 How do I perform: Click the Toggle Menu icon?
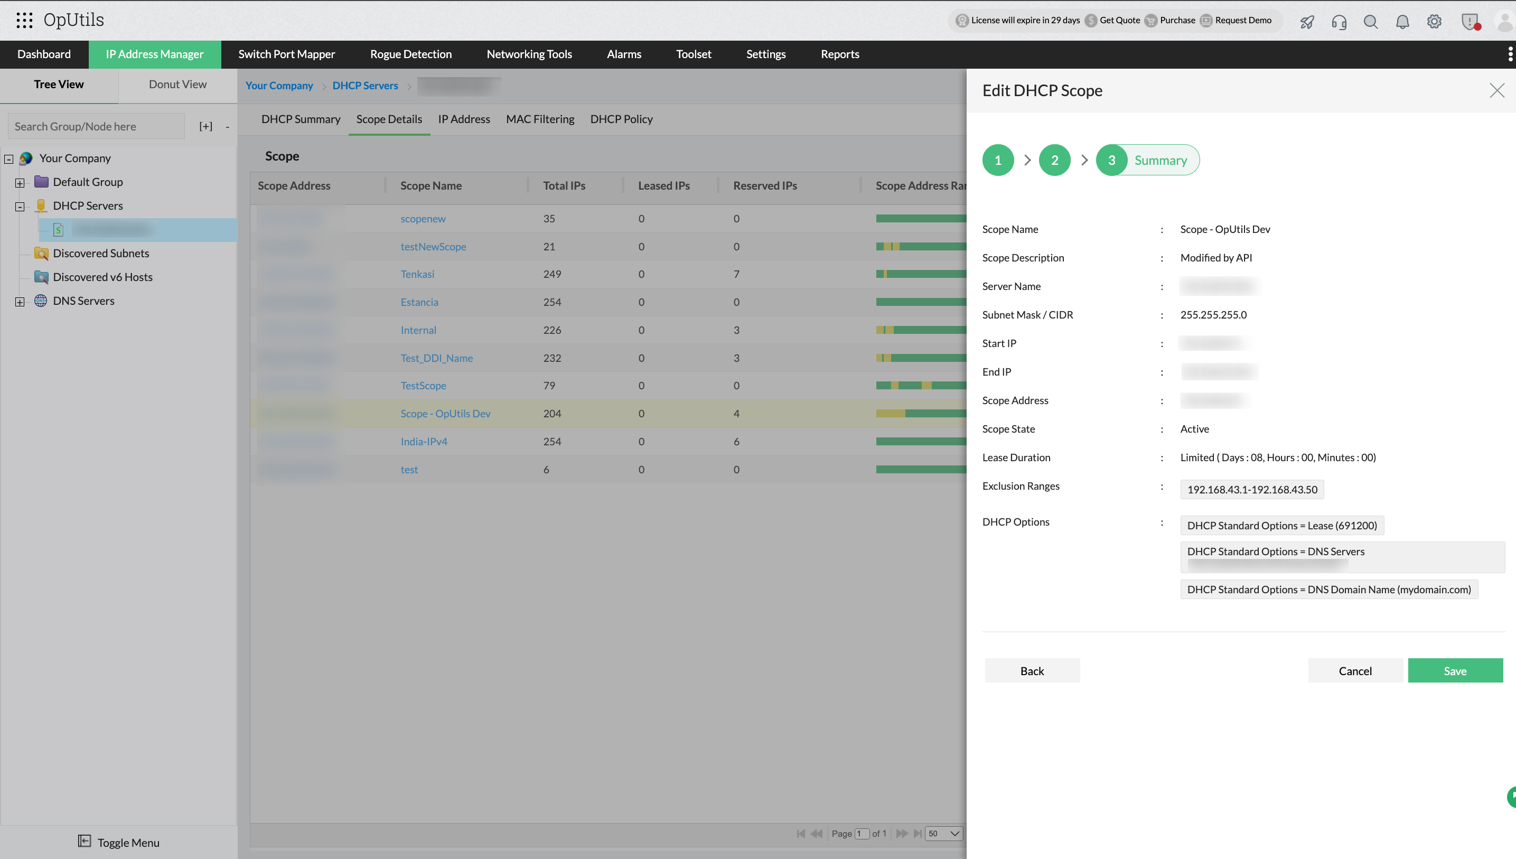click(x=85, y=841)
